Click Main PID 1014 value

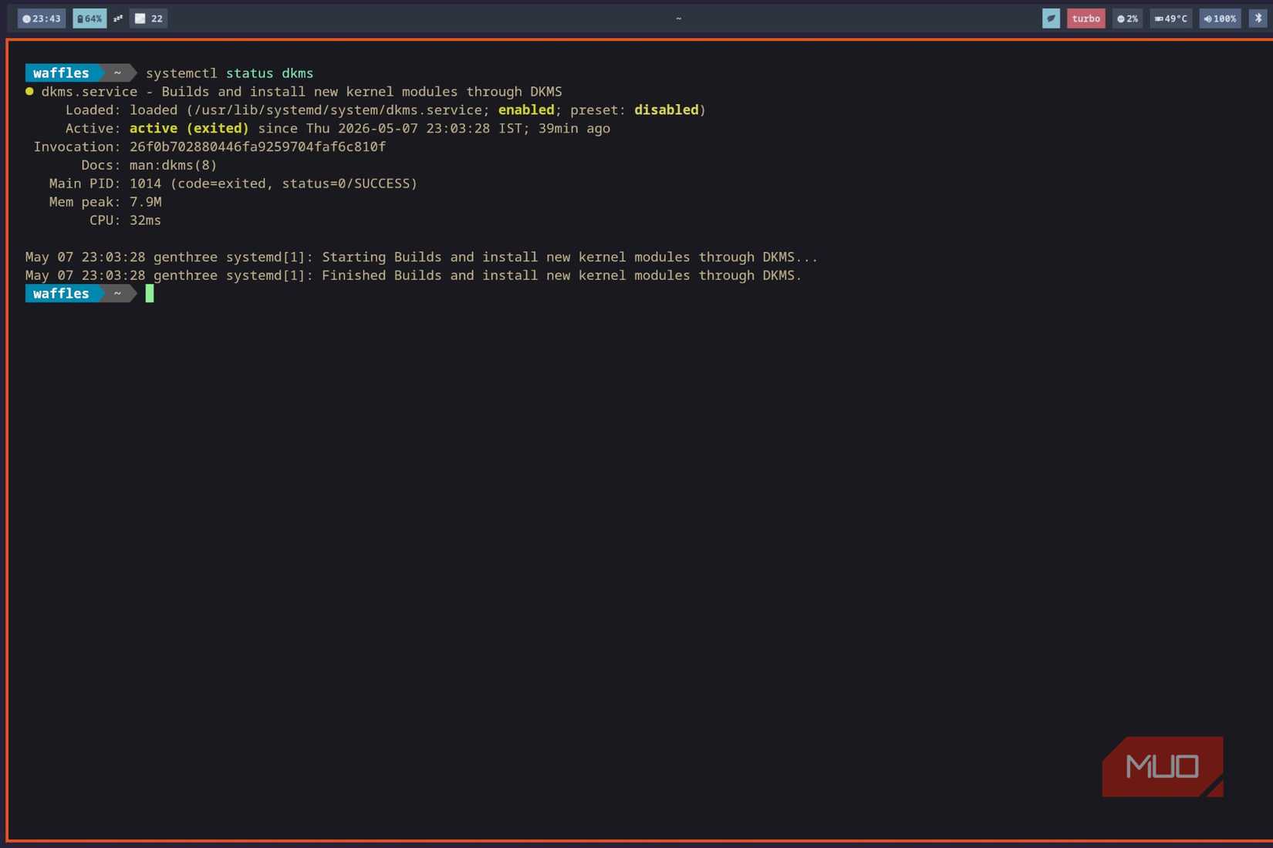coord(145,183)
